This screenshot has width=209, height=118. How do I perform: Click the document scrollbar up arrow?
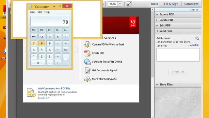(153, 10)
